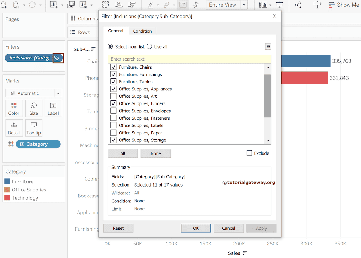The height and width of the screenshot is (258, 361).
Task: Confirm filter with OK button
Action: [x=196, y=228]
